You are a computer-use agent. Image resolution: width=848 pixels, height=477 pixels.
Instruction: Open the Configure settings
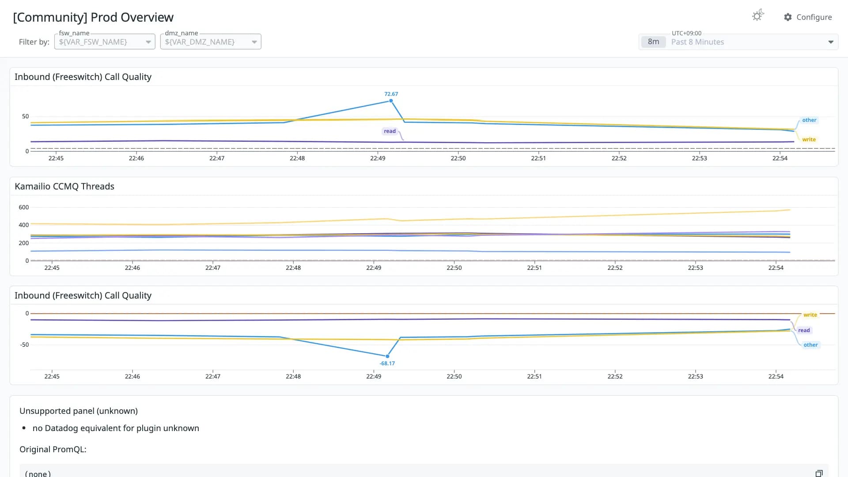point(808,17)
